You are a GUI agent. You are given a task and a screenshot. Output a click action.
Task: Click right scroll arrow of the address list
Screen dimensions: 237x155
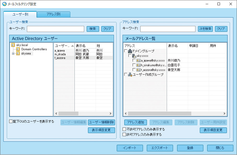224,113
